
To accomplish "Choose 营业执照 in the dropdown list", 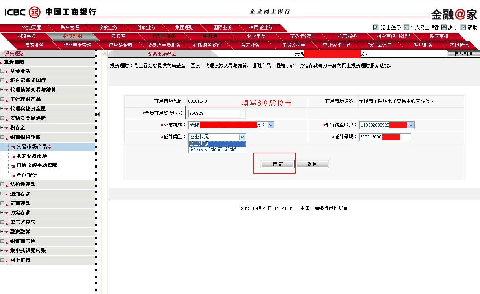I will coord(217,144).
